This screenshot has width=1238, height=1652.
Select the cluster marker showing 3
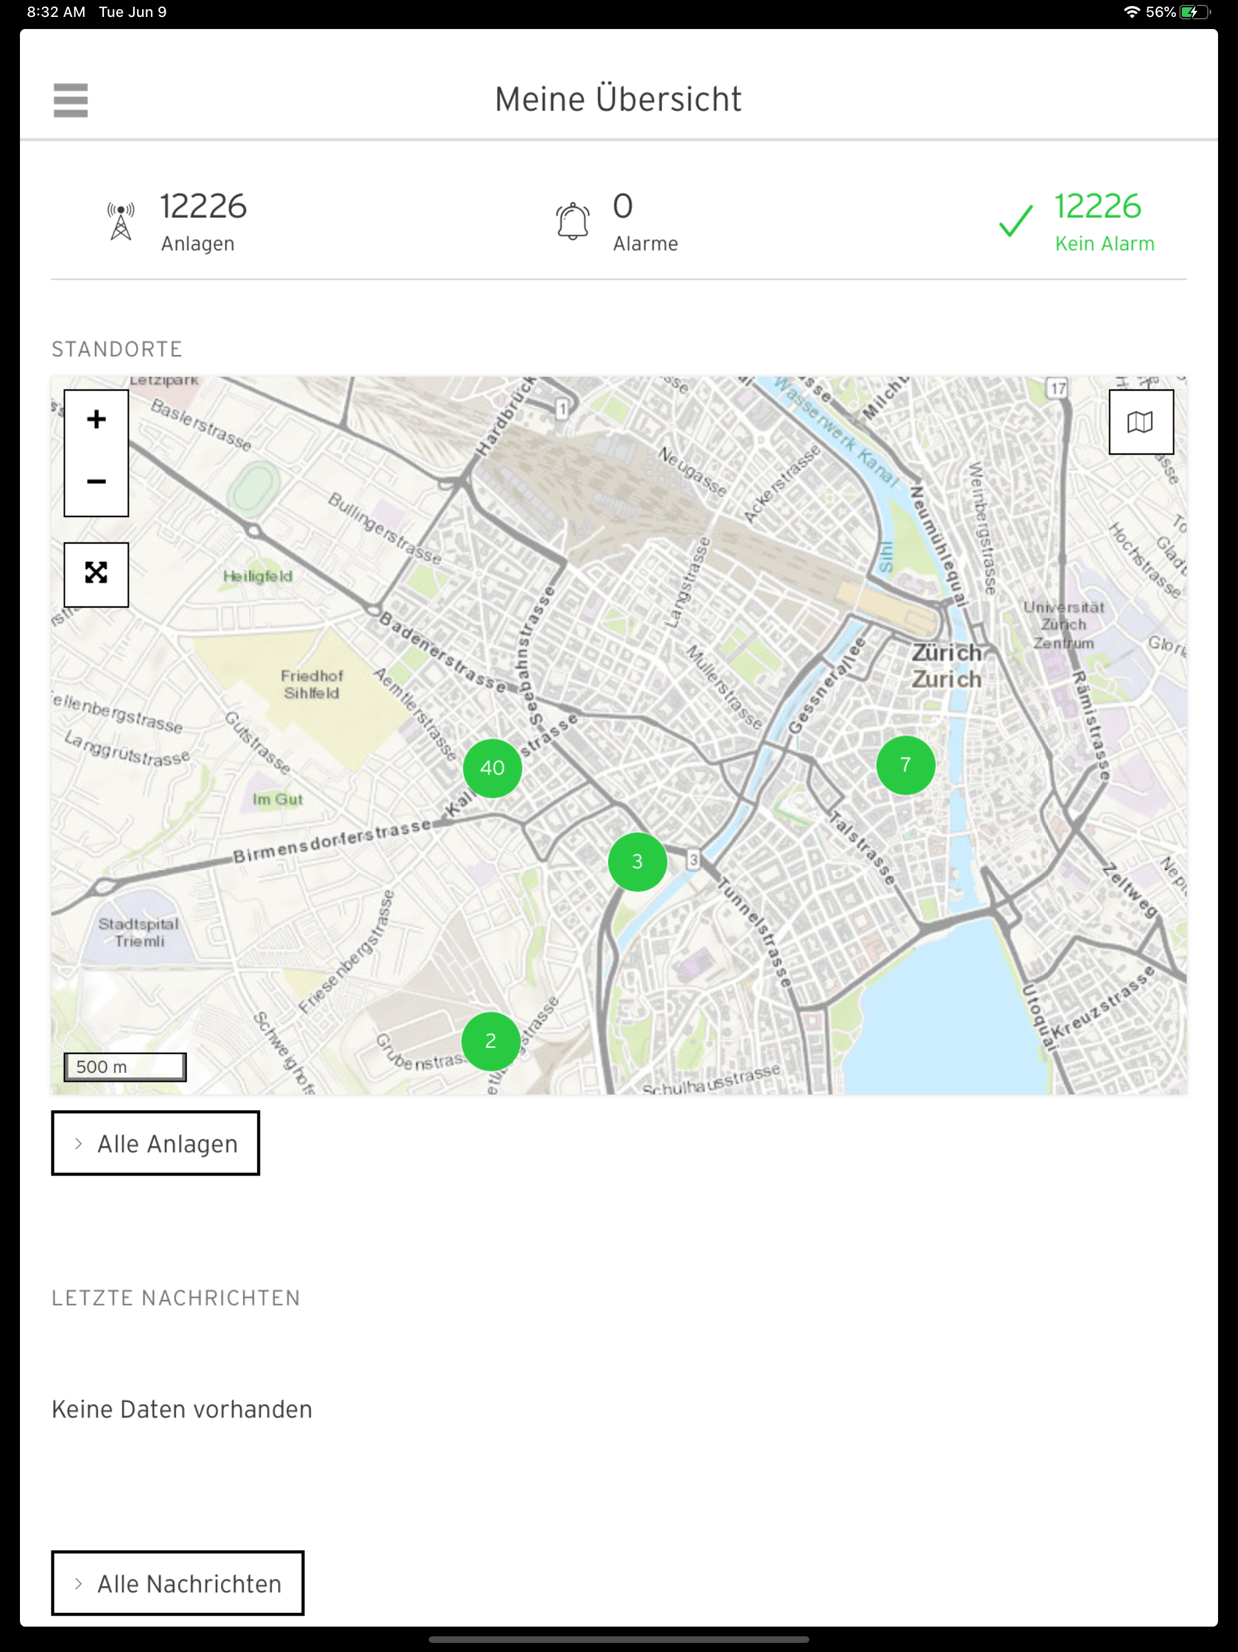(637, 862)
